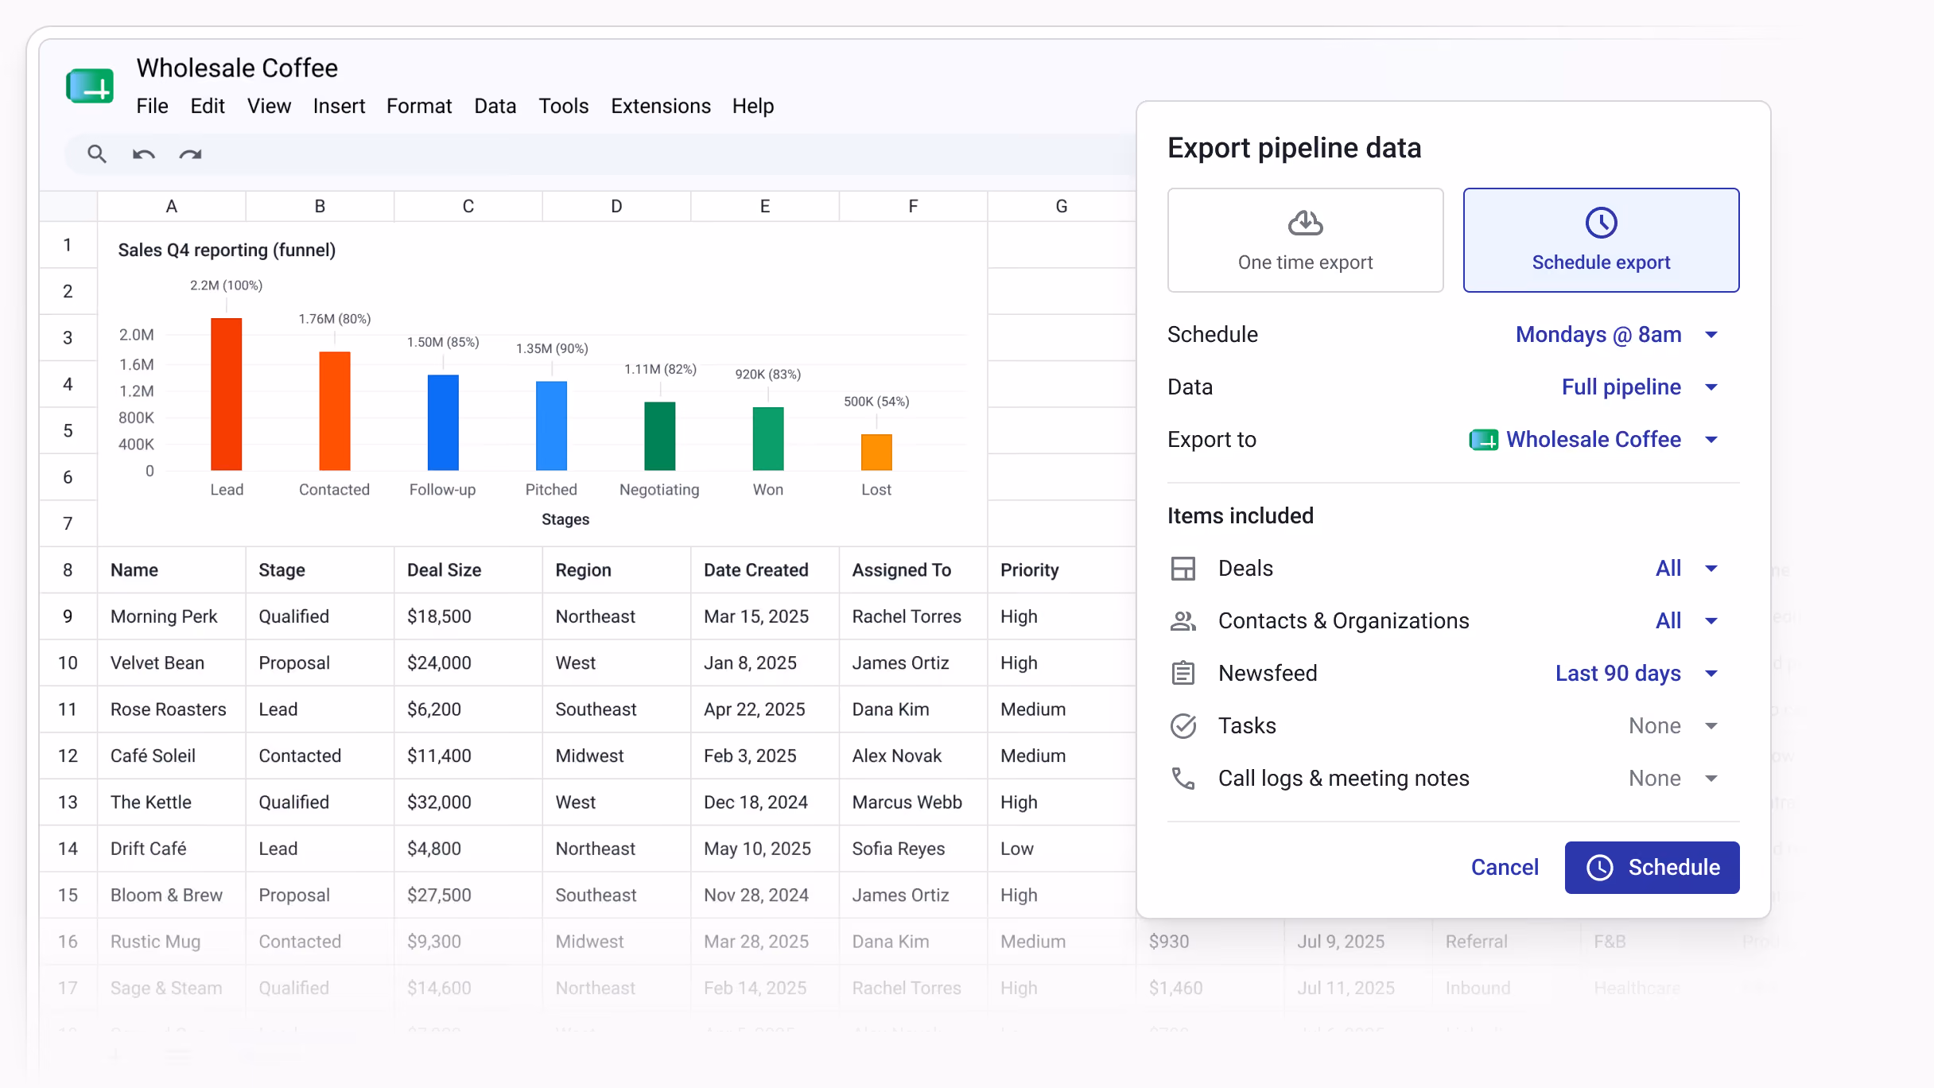Open the Edit menu
Viewport: 1934px width, 1088px height.
click(x=208, y=107)
